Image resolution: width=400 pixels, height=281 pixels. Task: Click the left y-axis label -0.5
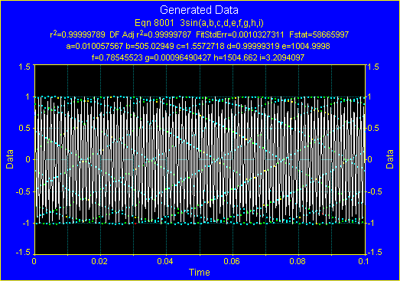tap(23, 191)
